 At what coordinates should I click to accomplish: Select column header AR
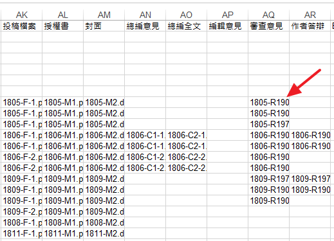[x=310, y=15]
